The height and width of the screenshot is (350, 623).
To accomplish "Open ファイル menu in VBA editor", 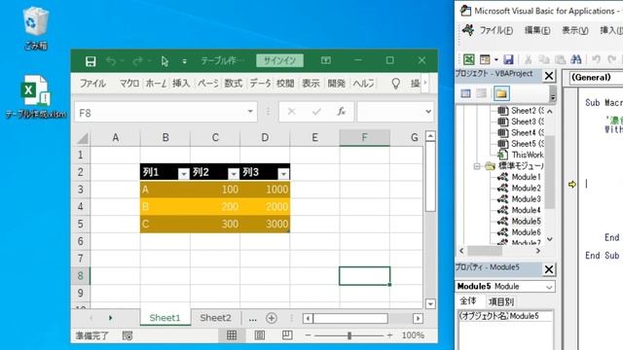I will 495,30.
